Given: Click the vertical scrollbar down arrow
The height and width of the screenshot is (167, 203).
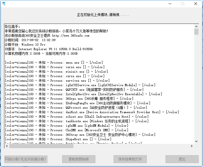Looking at the screenshot, I should (x=196, y=141).
